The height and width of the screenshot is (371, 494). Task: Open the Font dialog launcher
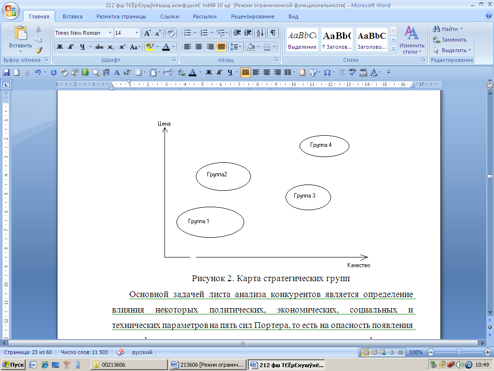pyautogui.click(x=174, y=59)
